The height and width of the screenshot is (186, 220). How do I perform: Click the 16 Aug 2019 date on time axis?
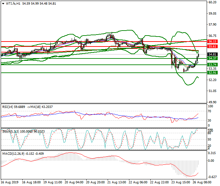tap(10, 182)
